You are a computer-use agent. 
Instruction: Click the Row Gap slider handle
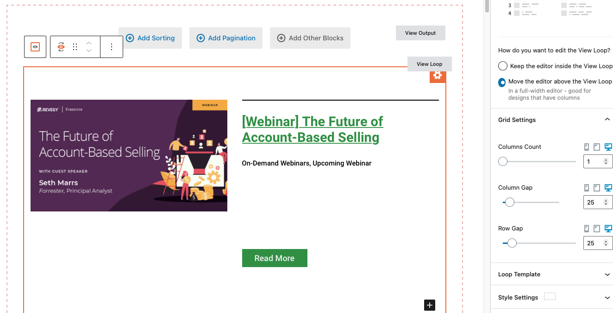click(x=512, y=243)
